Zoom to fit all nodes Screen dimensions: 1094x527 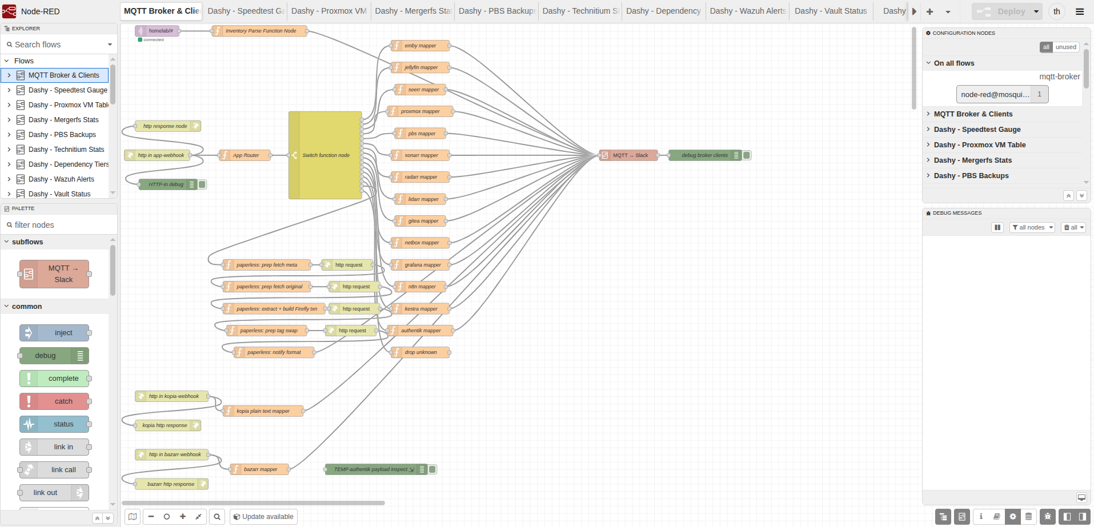click(x=199, y=517)
